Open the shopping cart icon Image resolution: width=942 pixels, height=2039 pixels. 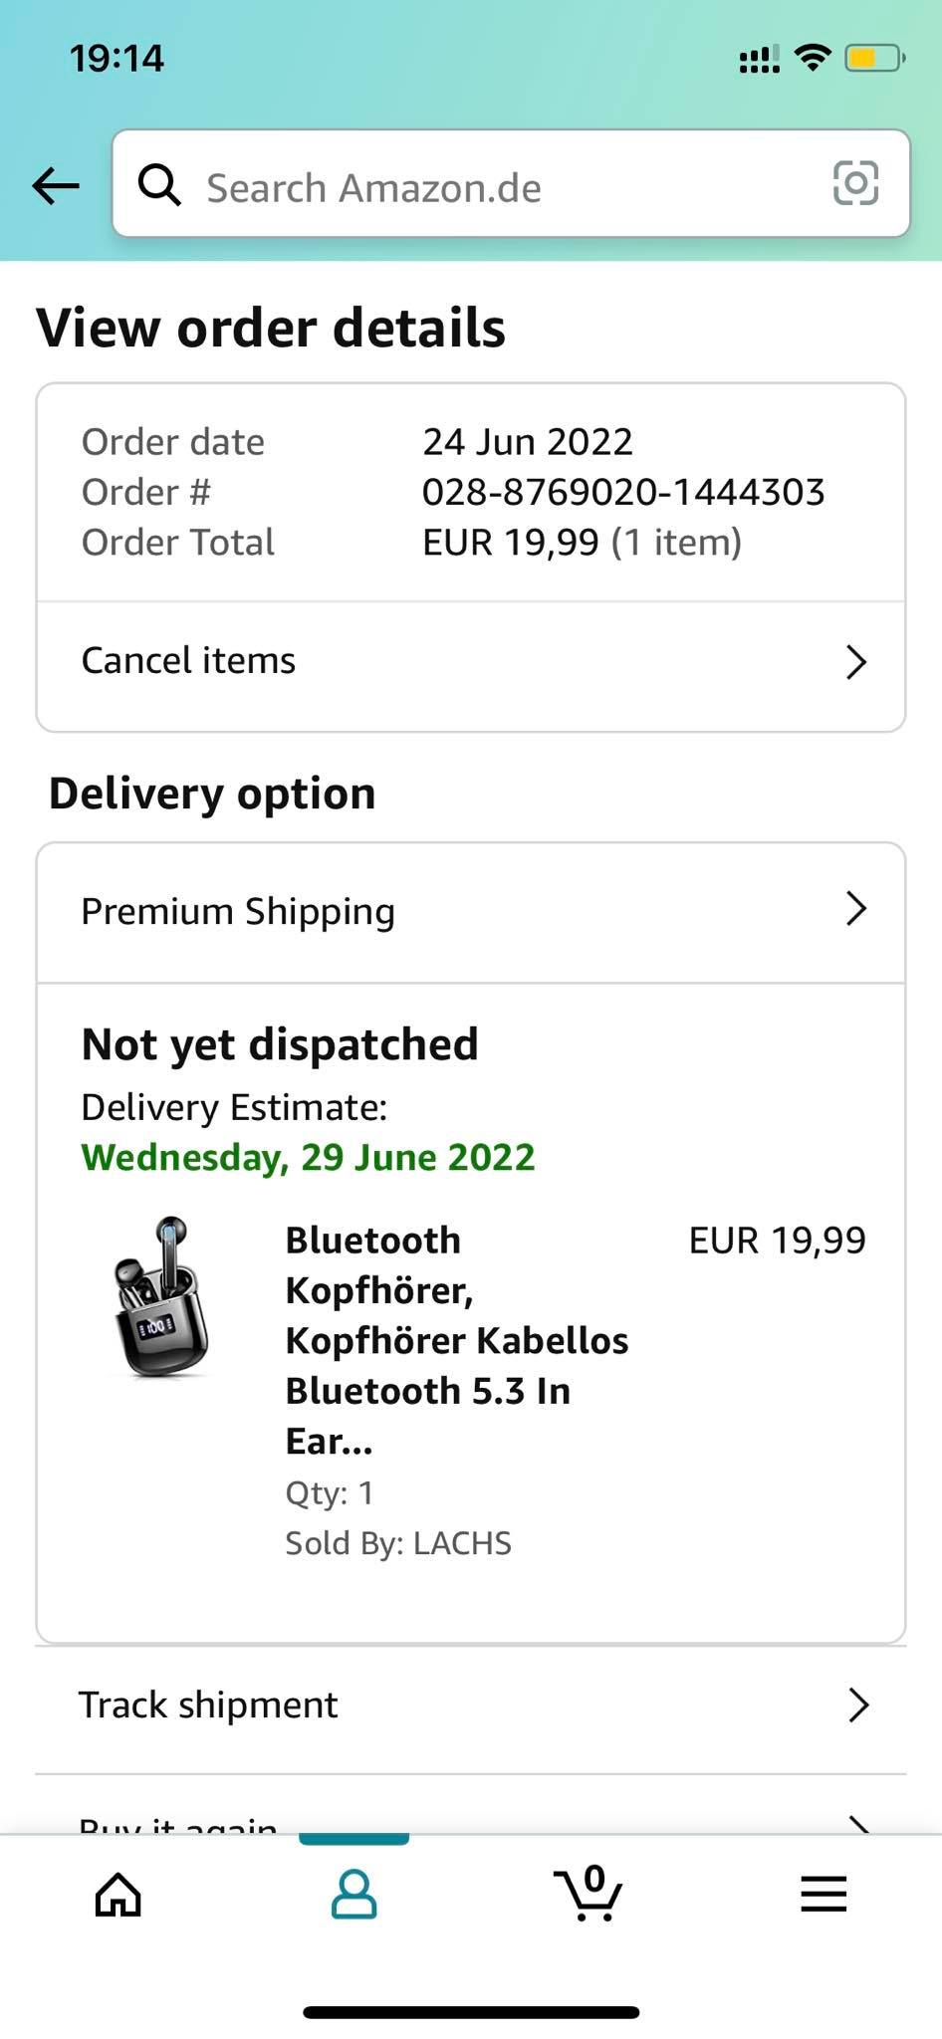pyautogui.click(x=589, y=1893)
